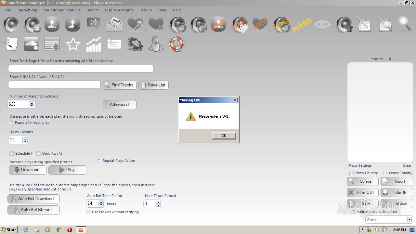Image resolution: width=416 pixels, height=234 pixels.
Task: Click the Auto Bot Time Period spinner
Action: [x=101, y=204]
